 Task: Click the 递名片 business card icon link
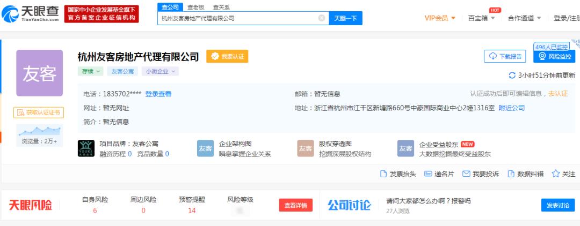point(439,174)
